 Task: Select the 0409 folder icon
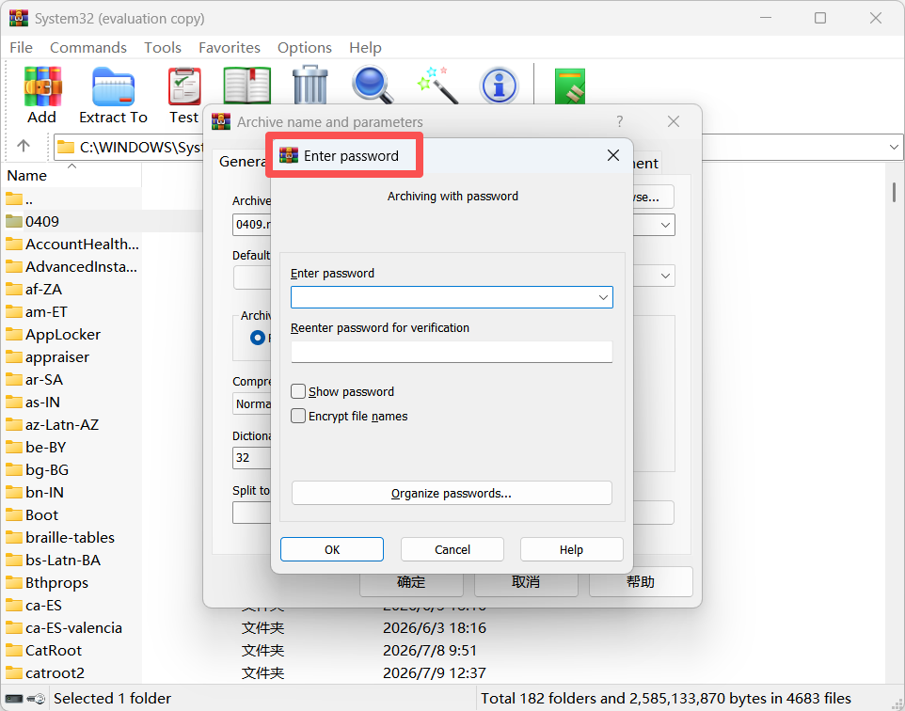tap(14, 221)
